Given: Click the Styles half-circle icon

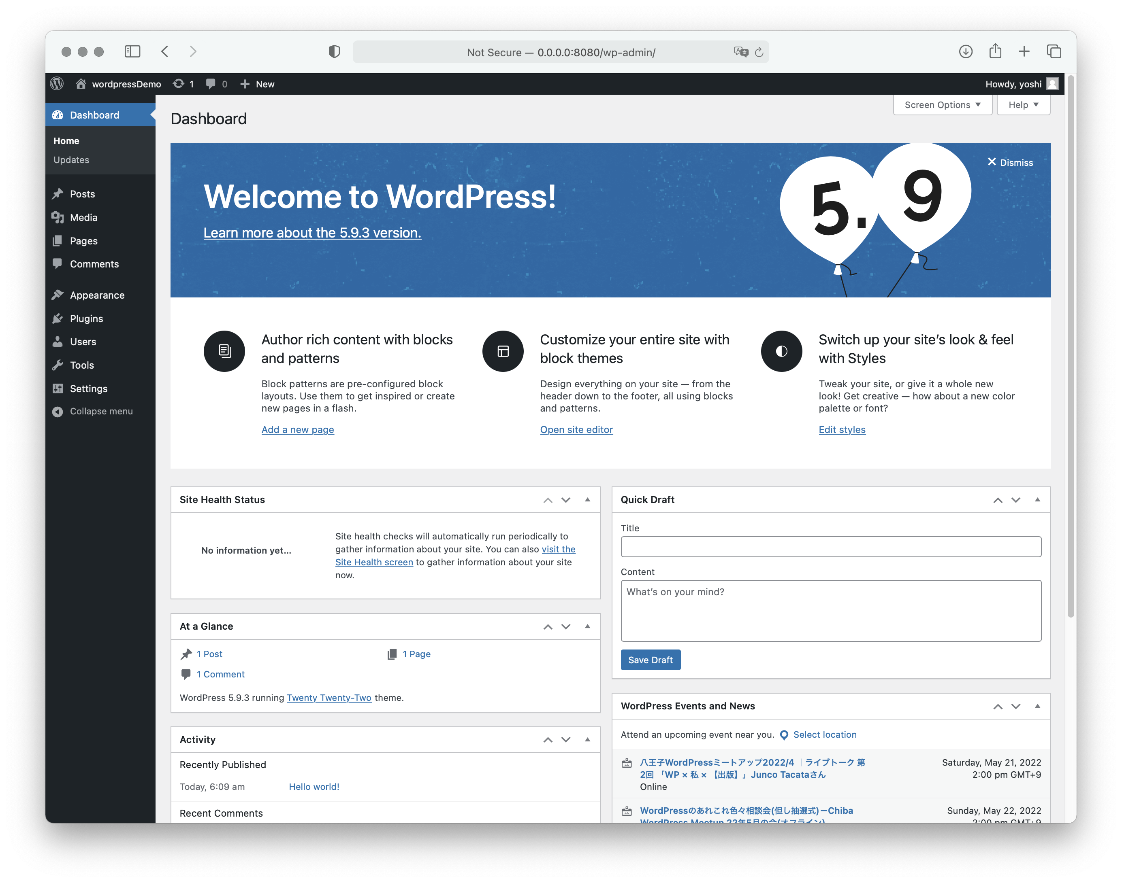Looking at the screenshot, I should [781, 351].
